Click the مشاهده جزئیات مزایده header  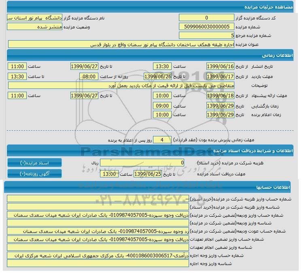pyautogui.click(x=150, y=7)
